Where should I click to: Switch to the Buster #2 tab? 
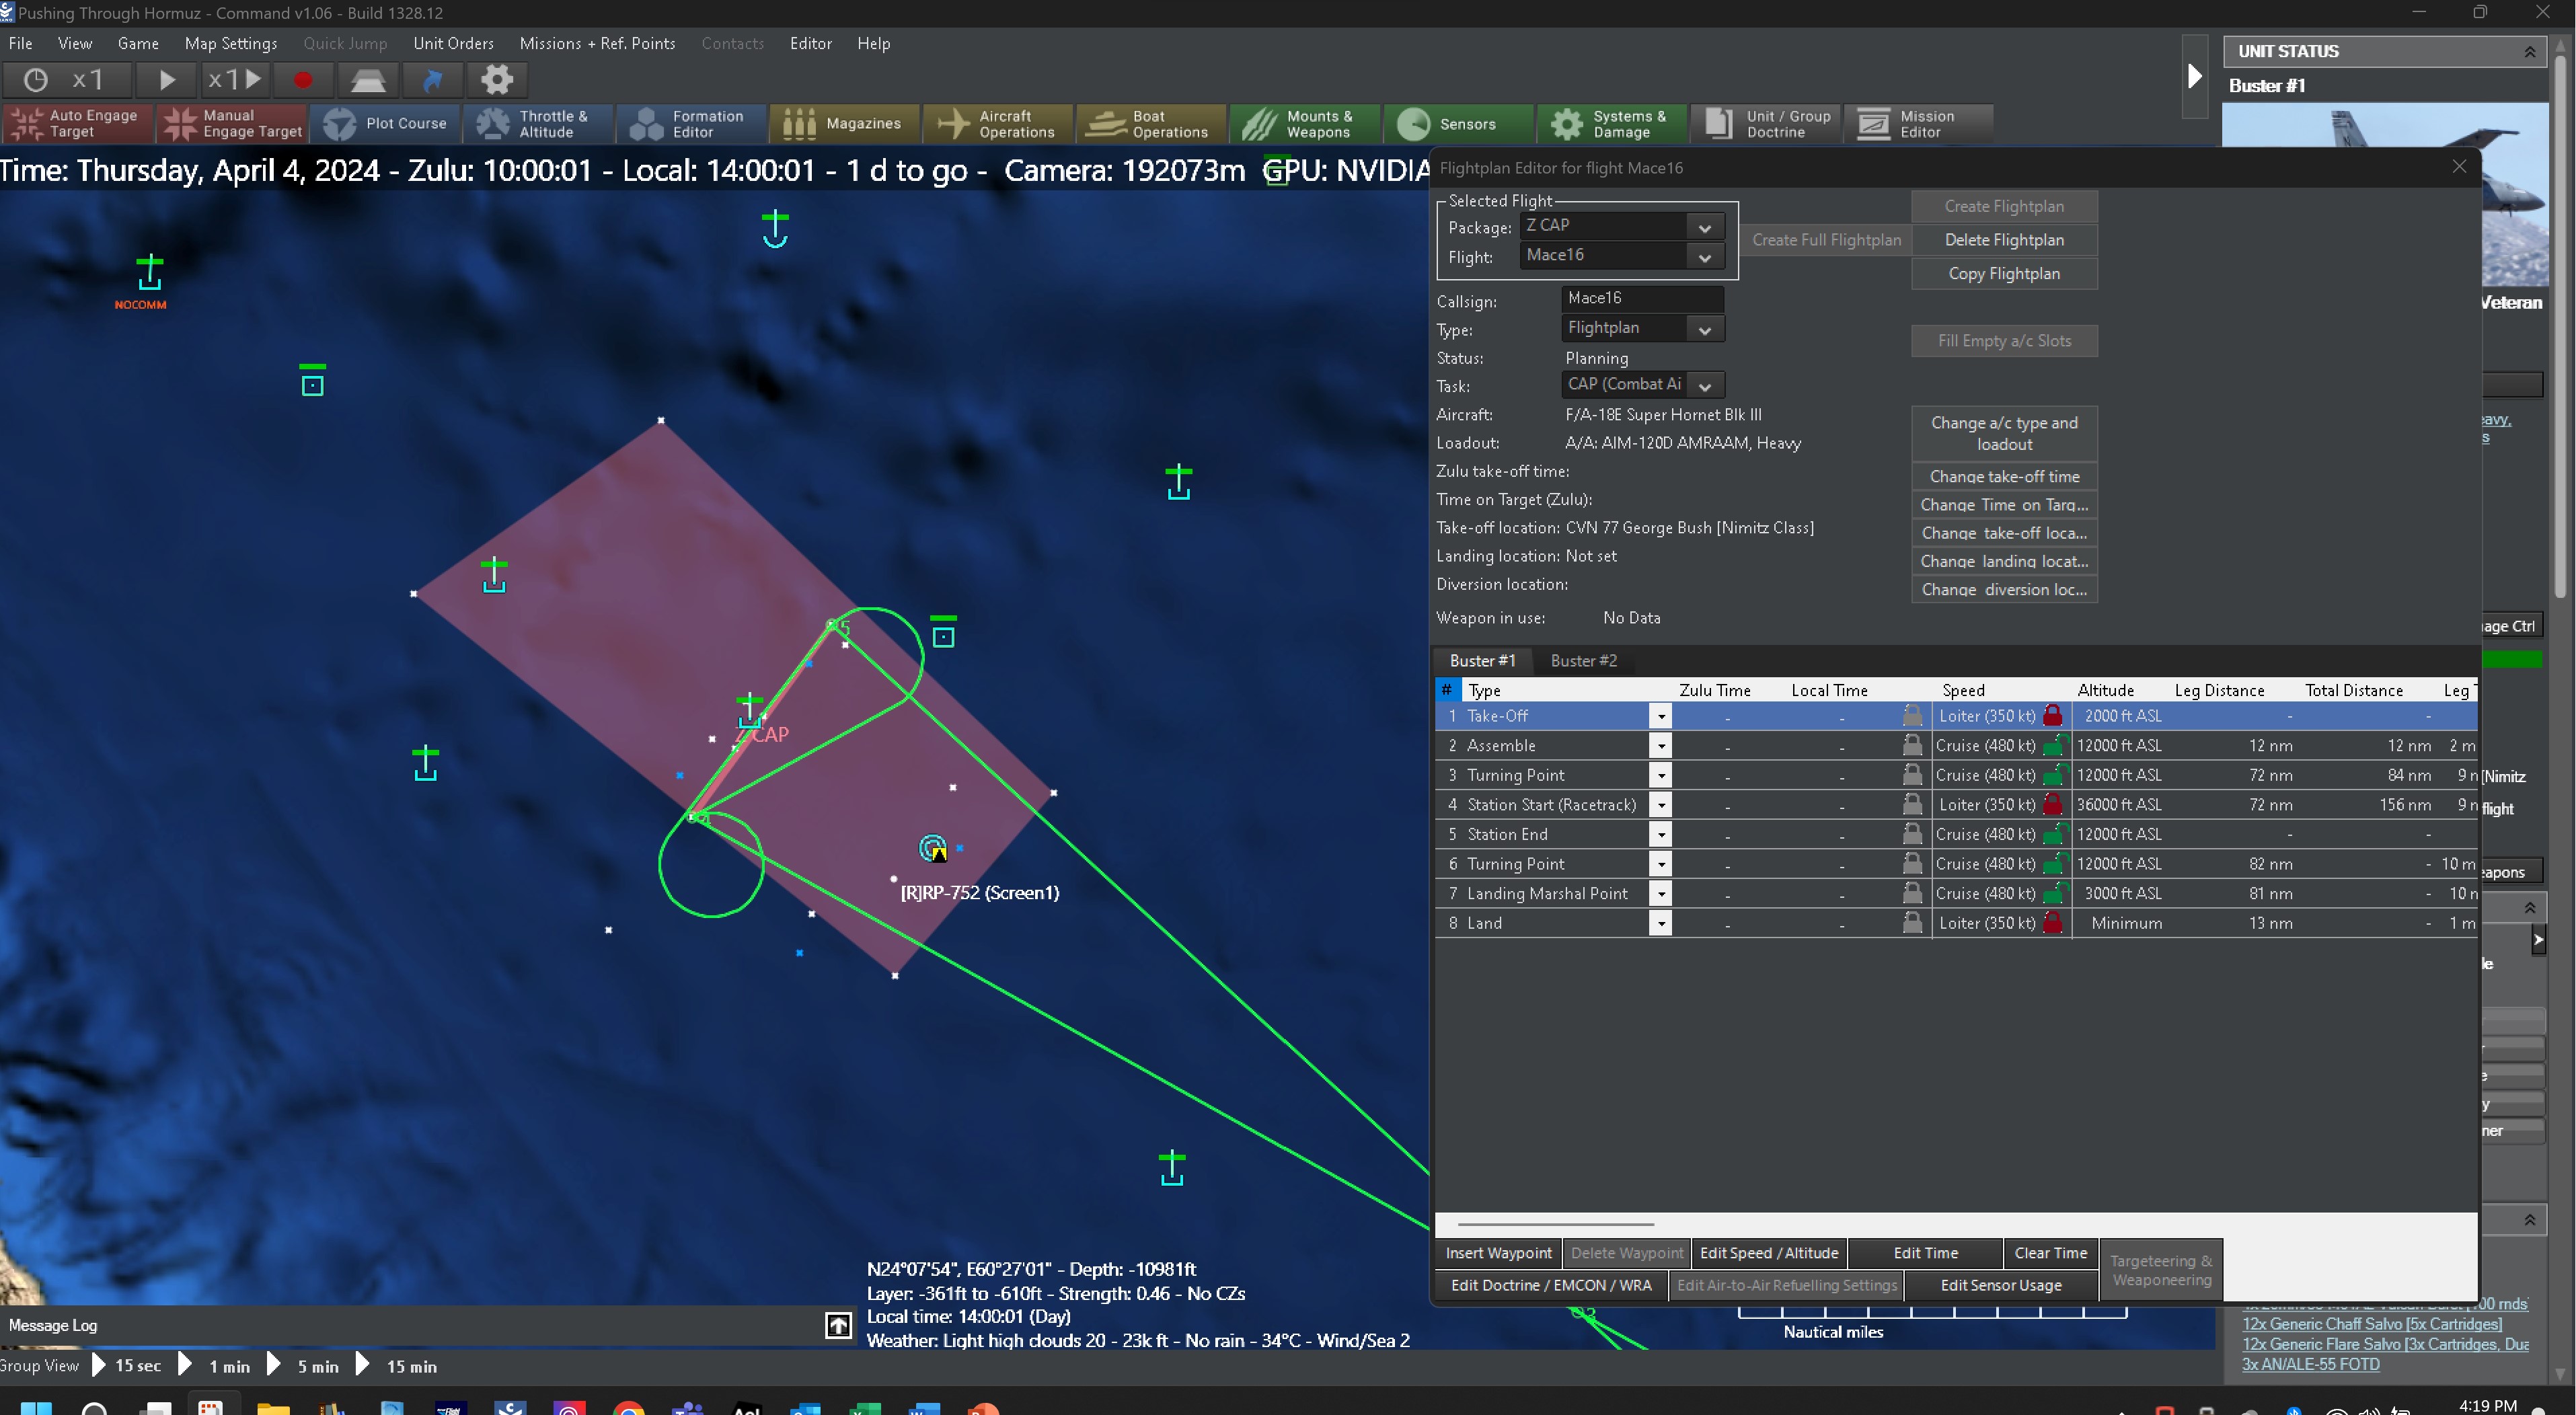(x=1583, y=660)
